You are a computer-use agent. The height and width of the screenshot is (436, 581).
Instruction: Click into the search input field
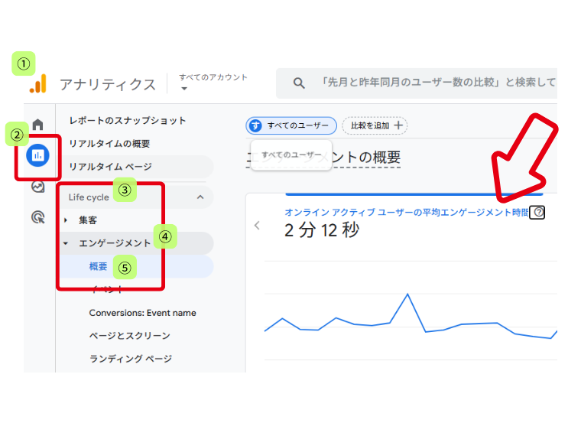pyautogui.click(x=436, y=83)
